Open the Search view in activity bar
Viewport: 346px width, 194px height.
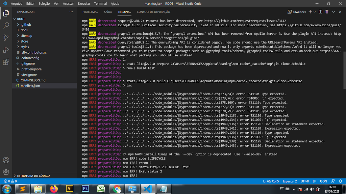click(6, 25)
